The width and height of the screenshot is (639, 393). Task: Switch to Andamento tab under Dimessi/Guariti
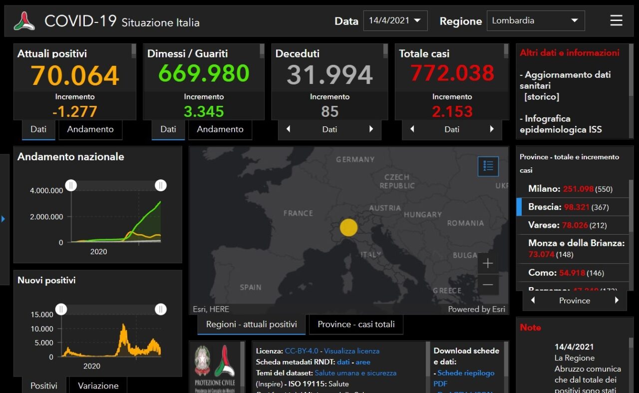220,129
